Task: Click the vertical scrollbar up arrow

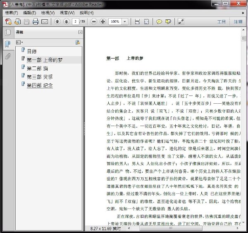Action: pos(243,30)
